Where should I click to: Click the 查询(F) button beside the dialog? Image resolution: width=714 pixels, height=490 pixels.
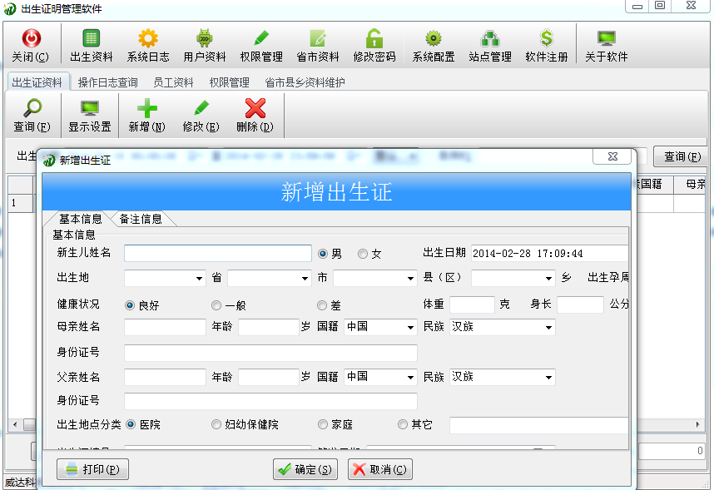tap(682, 156)
